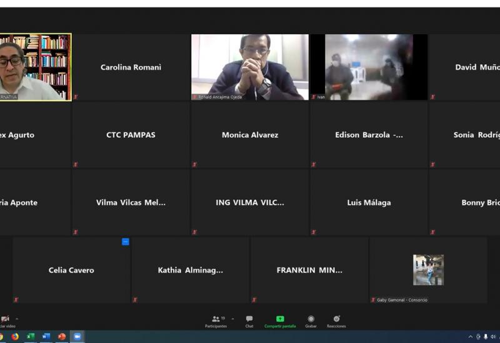The height and width of the screenshot is (343, 500).
Task: Show hidden system tray icons
Action: (x=471, y=337)
